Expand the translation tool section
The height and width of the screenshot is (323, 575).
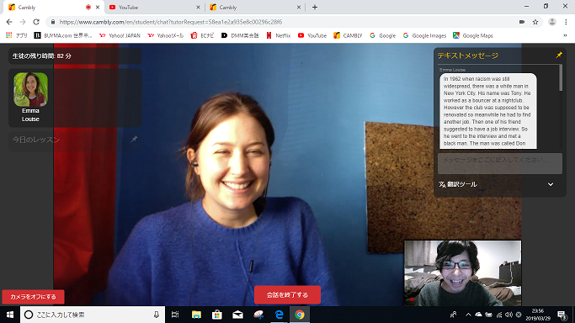click(551, 184)
